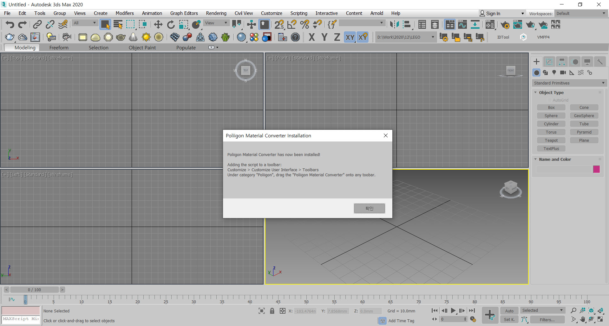Viewport: 609px width, 326px height.
Task: Open key Filters... button
Action: click(547, 320)
